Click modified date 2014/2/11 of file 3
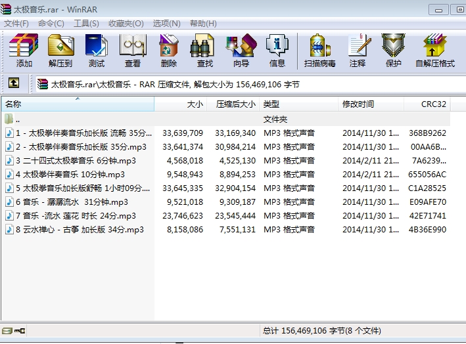Viewport: 466px width, 344px height. [x=371, y=161]
